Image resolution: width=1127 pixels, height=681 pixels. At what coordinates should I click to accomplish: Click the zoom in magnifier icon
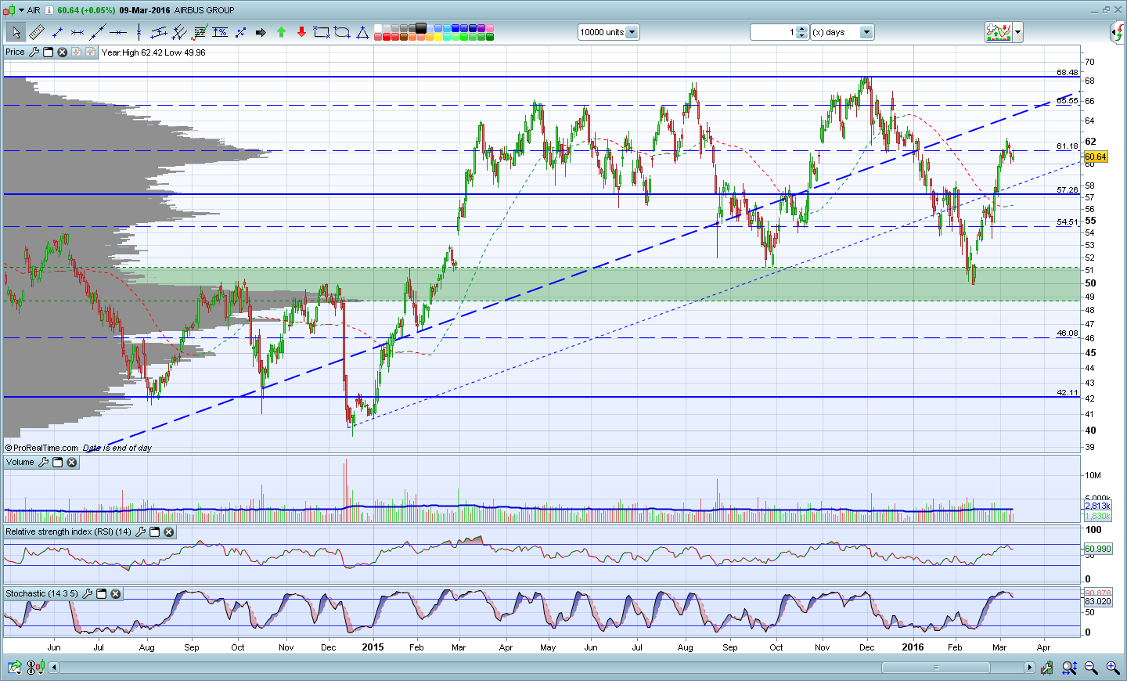[x=1112, y=668]
